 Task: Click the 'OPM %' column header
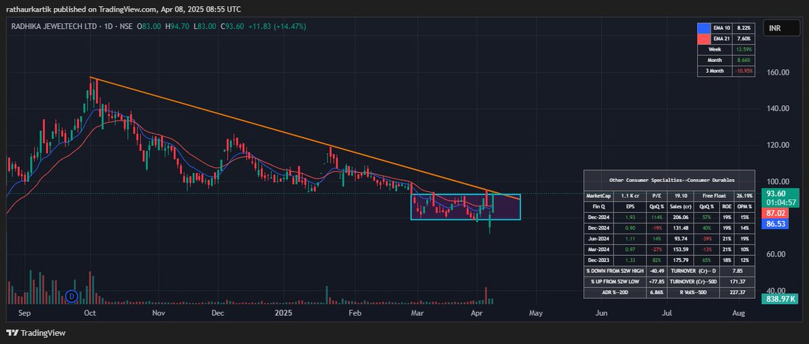tap(744, 207)
